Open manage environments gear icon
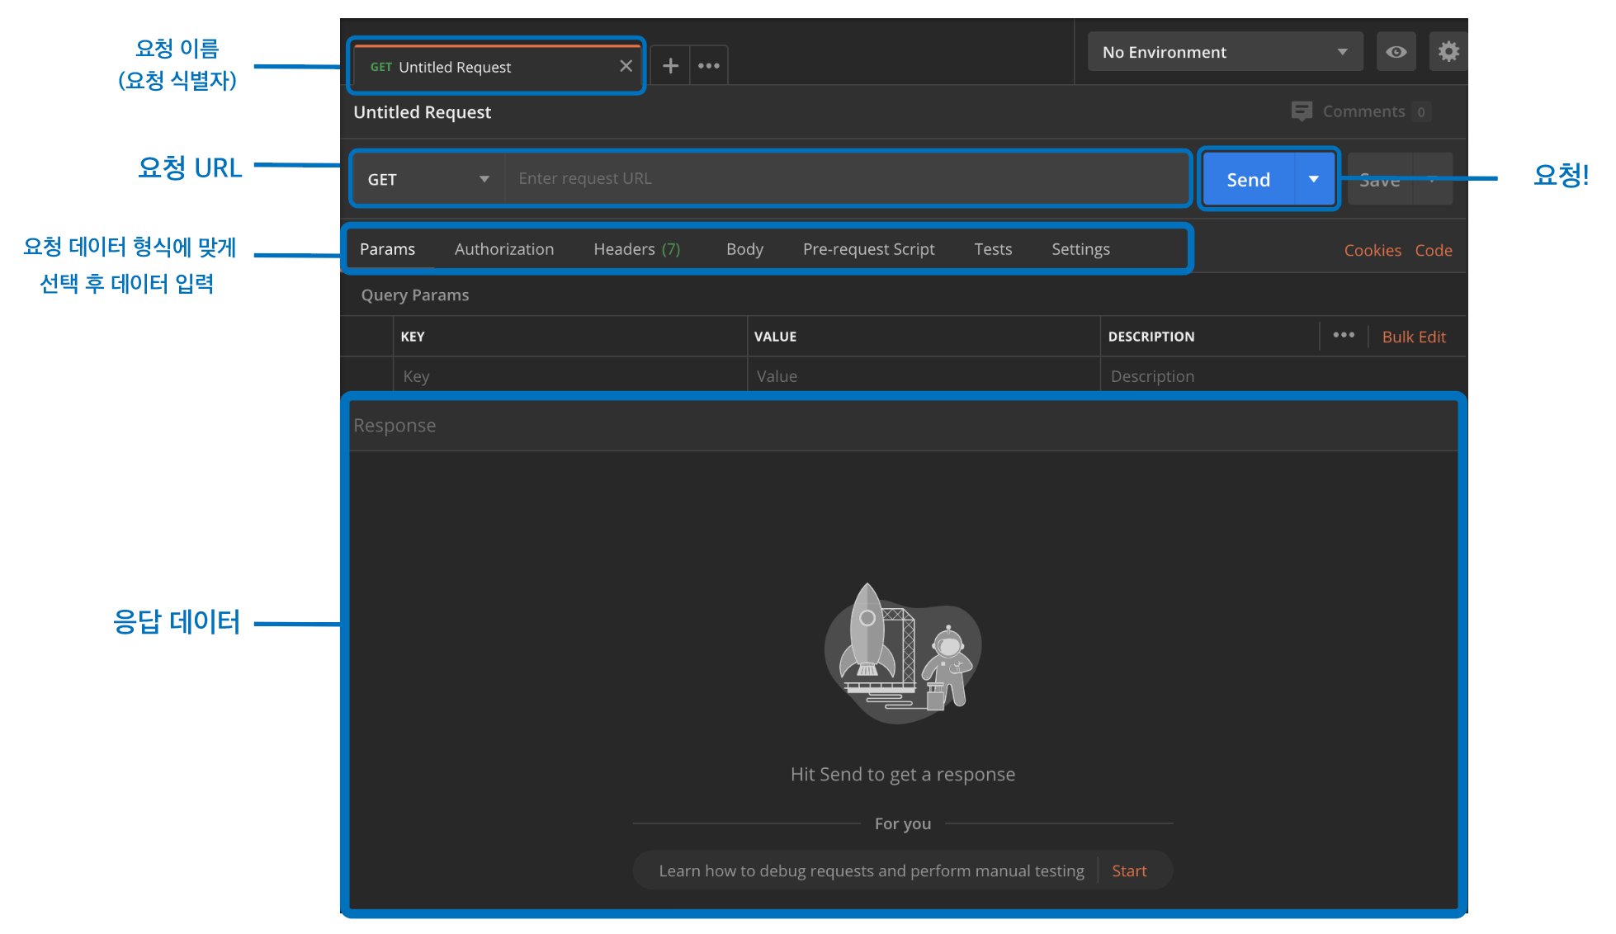 1448,52
